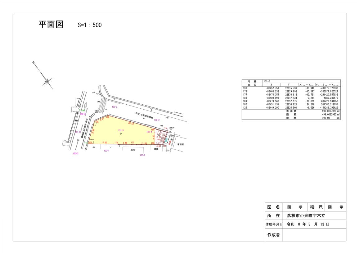The width and height of the screenshot is (359, 254).
Task: Click the purple 130-1 parcel label
Action: pos(106,151)
